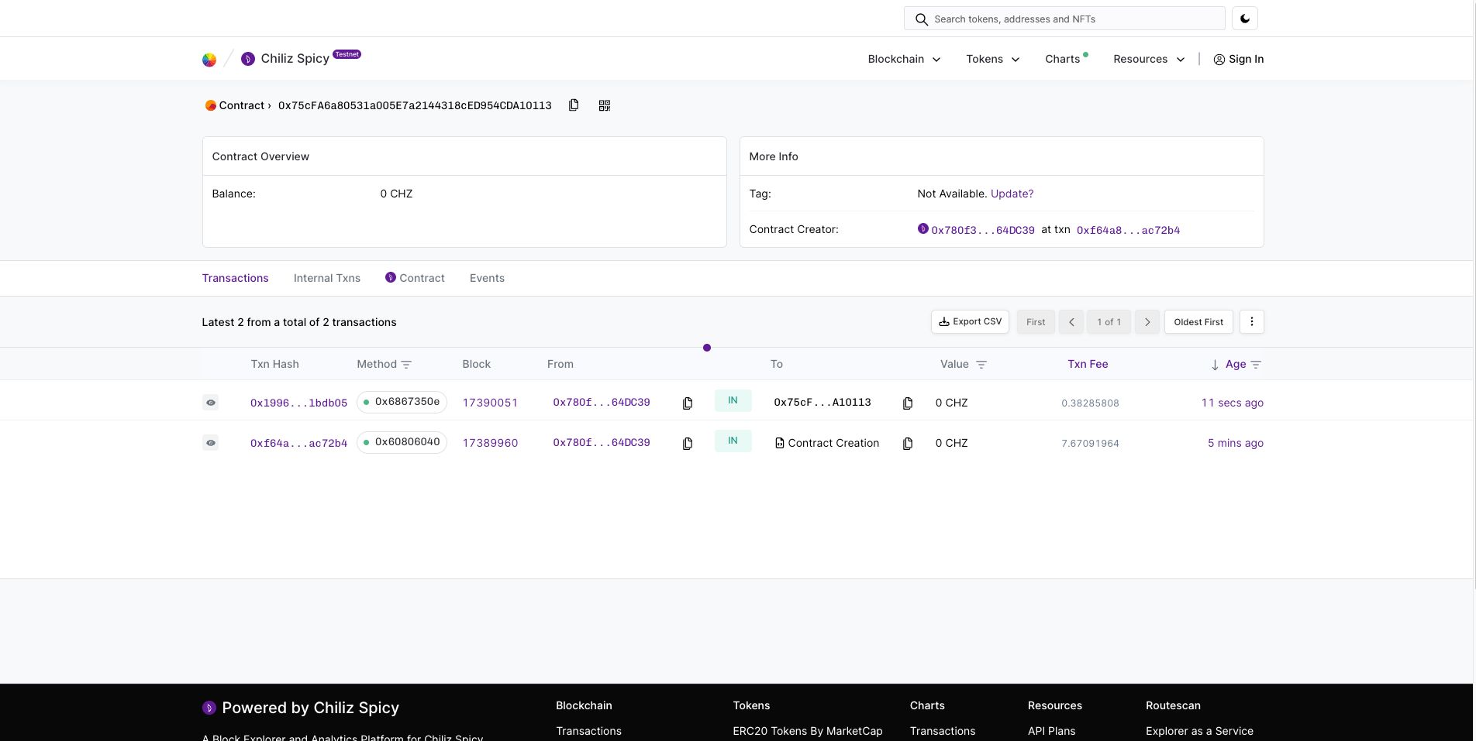Open Age column filter icon

tap(1257, 365)
